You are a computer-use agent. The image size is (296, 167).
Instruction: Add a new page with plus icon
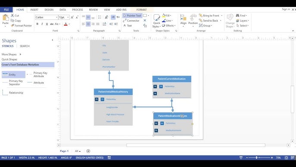pos(88,151)
